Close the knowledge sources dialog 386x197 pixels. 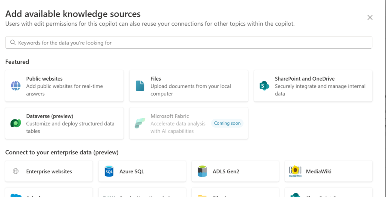(x=370, y=17)
